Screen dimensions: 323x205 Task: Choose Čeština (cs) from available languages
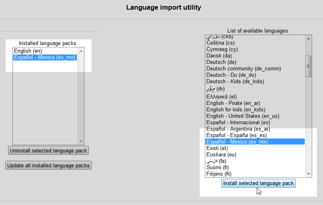tap(221, 43)
